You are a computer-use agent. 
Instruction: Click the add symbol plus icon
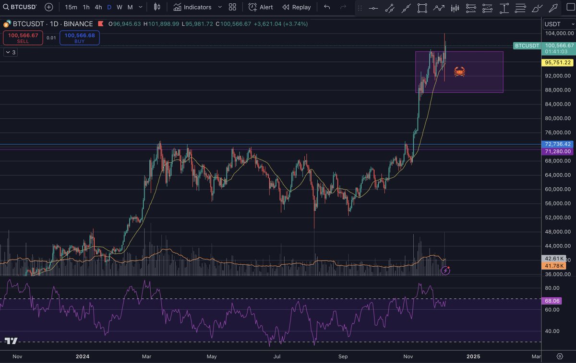(49, 7)
